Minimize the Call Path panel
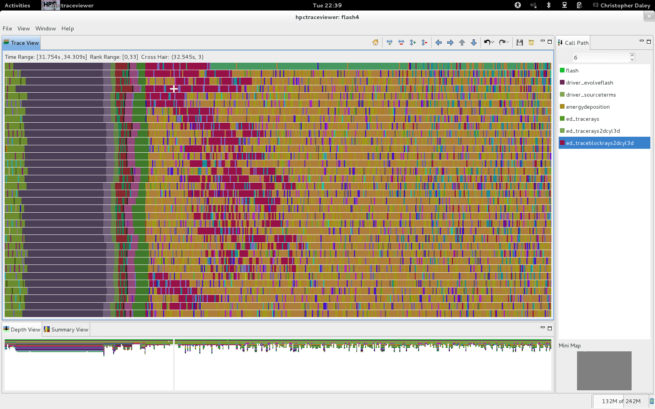655x409 pixels. pos(641,41)
